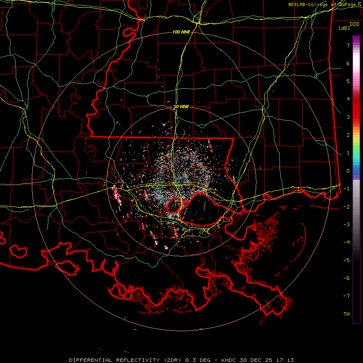Click the -5 value on color scale
Image resolution: width=363 pixels, height=363 pixels.
pos(346,261)
